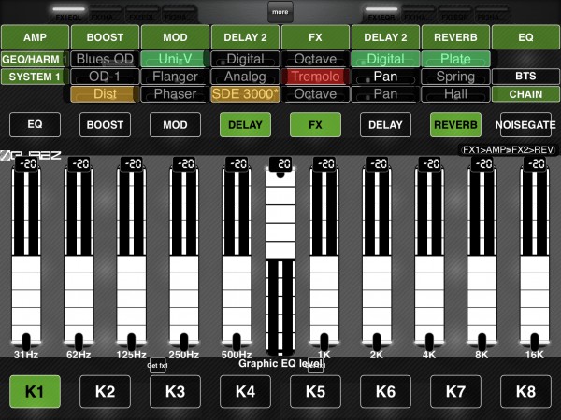The height and width of the screenshot is (420, 561).
Task: Select the Phaser modulation type
Action: [x=176, y=94]
